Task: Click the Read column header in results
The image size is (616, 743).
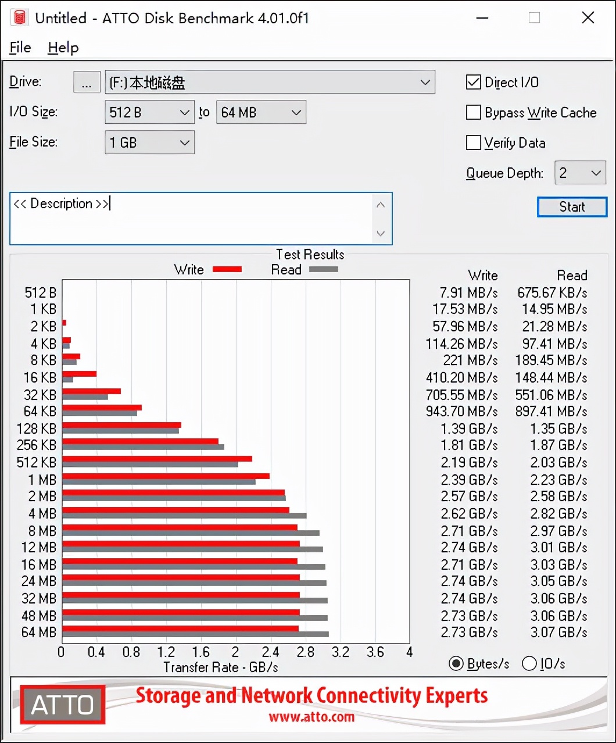Action: click(572, 276)
